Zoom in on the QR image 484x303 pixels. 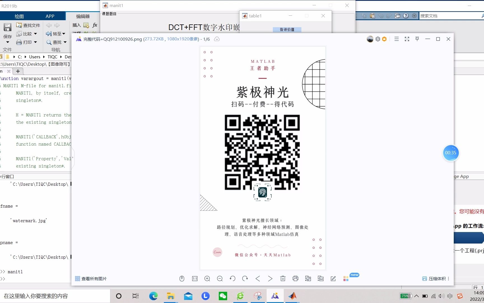click(x=207, y=279)
